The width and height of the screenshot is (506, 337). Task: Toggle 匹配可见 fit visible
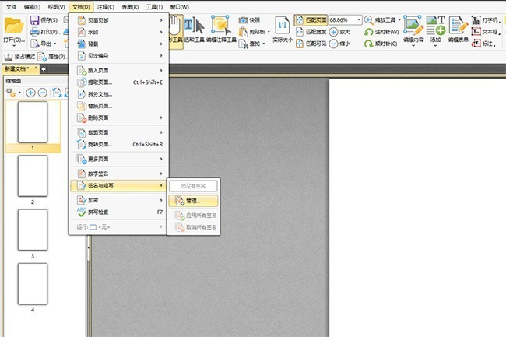coord(311,44)
